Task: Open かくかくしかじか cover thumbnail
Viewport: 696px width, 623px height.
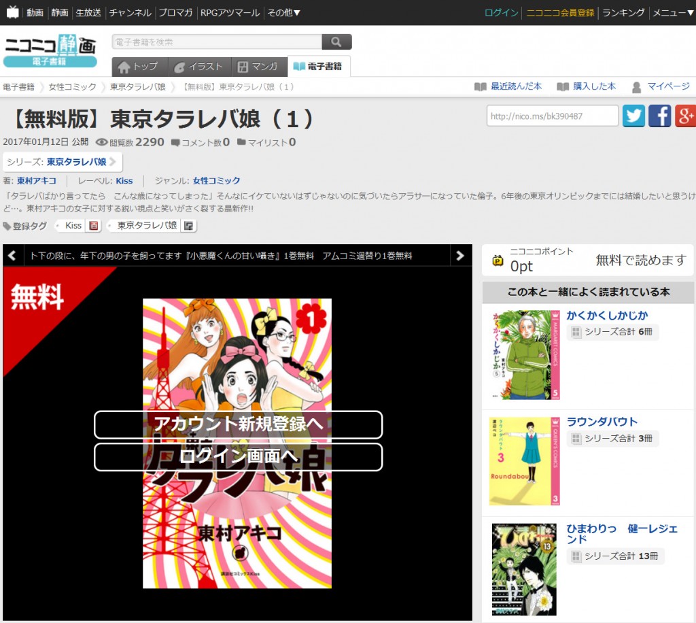Action: click(525, 355)
